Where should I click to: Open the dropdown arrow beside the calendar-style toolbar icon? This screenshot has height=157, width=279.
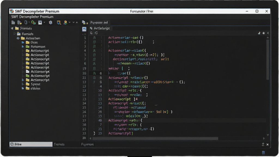pyautogui.click(x=44, y=22)
